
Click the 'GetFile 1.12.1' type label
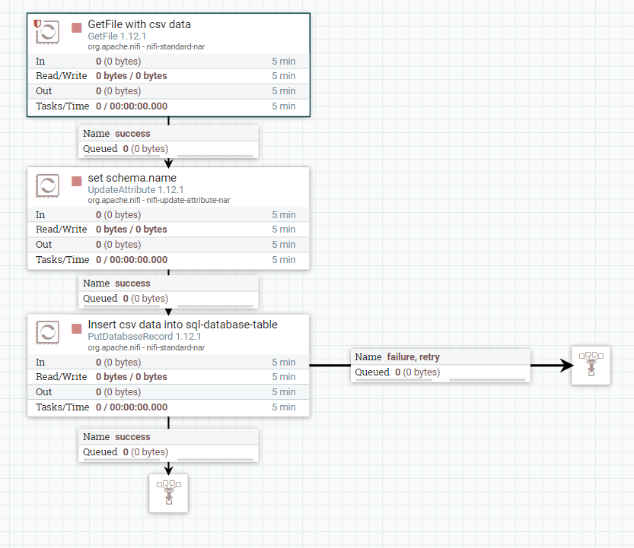(x=117, y=36)
